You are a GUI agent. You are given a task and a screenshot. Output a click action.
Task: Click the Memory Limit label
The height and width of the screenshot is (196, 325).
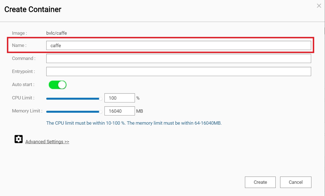point(27,111)
